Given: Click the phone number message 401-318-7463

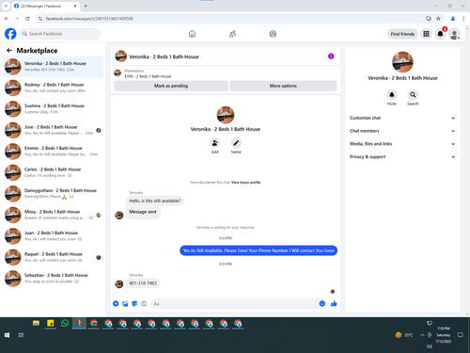Looking at the screenshot, I should 143,283.
